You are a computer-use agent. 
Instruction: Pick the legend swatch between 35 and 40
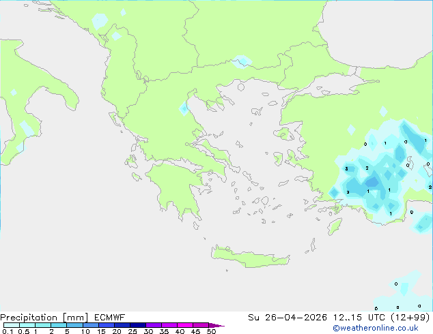pyautogui.click(x=169, y=325)
